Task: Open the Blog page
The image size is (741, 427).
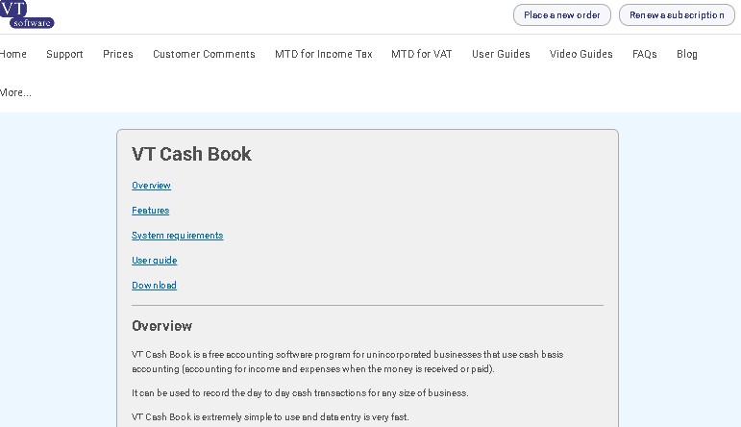Action: [x=687, y=54]
